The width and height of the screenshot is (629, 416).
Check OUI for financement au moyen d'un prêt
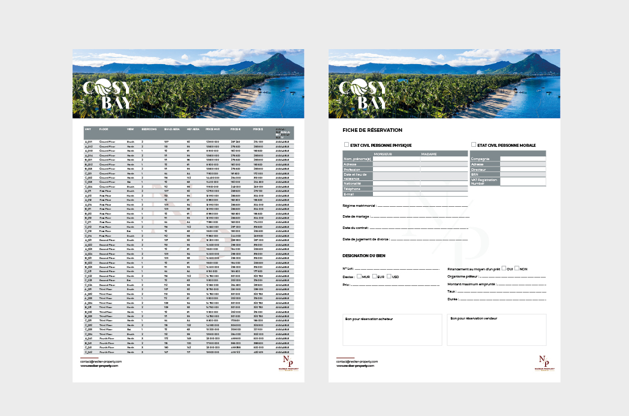[504, 269]
